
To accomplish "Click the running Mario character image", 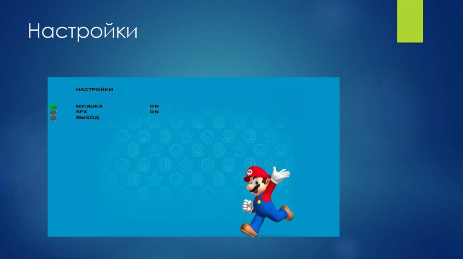I will (267, 202).
